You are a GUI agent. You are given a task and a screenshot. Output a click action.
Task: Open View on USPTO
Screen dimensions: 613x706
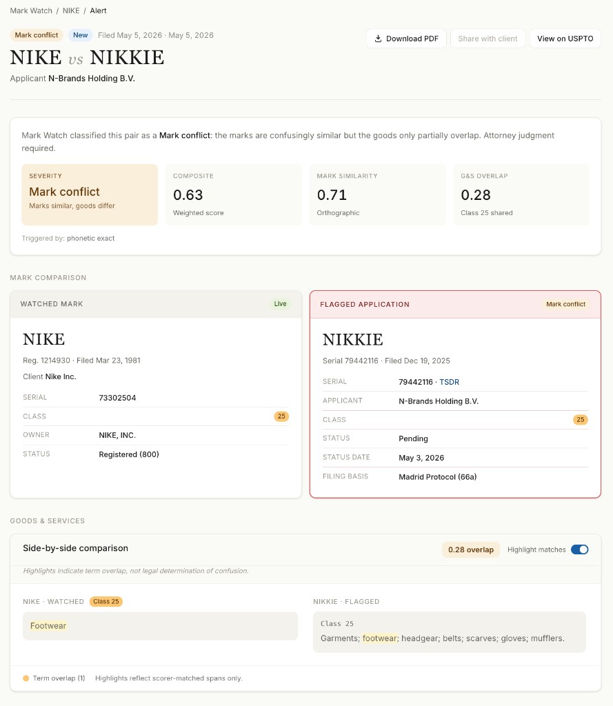[565, 39]
